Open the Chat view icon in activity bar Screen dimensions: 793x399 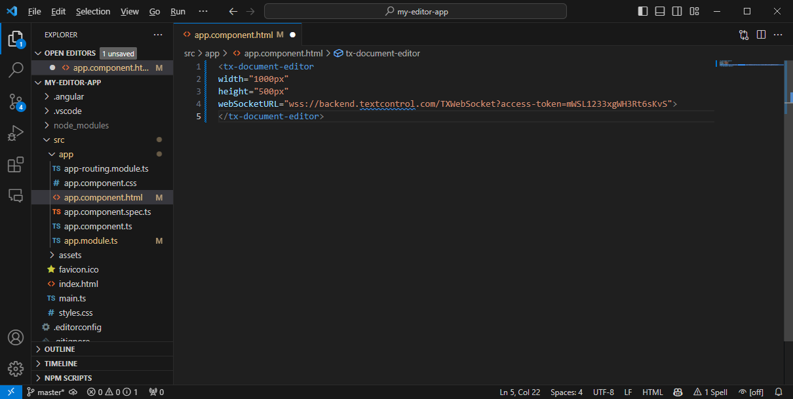[x=16, y=195]
